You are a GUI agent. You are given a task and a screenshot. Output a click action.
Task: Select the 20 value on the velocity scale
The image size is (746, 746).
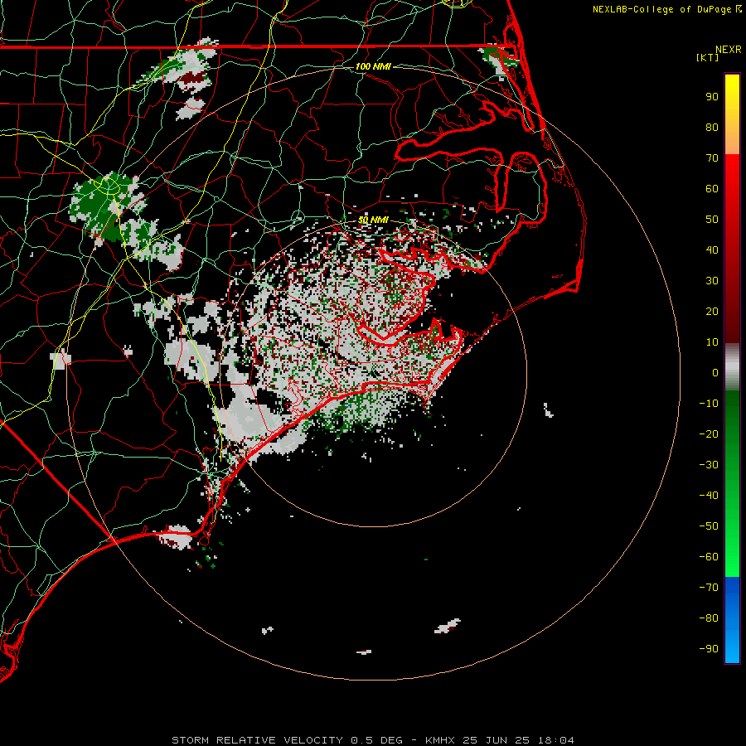(712, 312)
